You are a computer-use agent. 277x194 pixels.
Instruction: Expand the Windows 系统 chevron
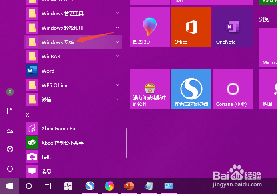[118, 42]
